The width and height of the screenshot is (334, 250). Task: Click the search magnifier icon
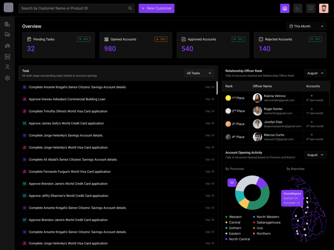click(130, 8)
